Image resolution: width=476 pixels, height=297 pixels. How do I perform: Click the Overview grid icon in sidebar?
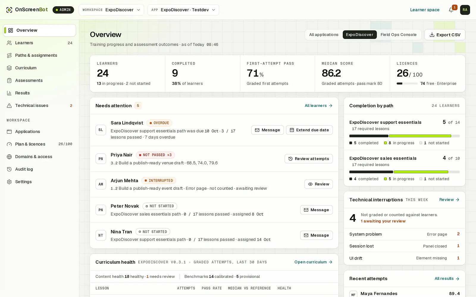(x=11, y=30)
